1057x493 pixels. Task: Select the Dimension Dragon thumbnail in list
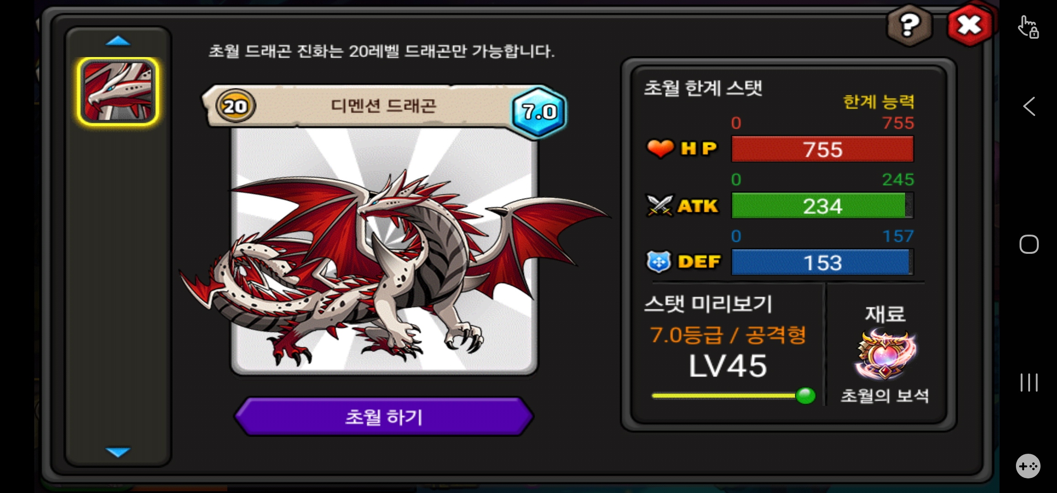tap(118, 91)
